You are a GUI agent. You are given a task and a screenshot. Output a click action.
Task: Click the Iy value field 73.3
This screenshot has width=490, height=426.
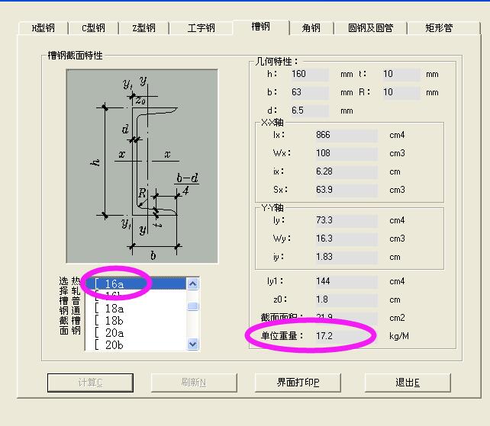pos(347,220)
